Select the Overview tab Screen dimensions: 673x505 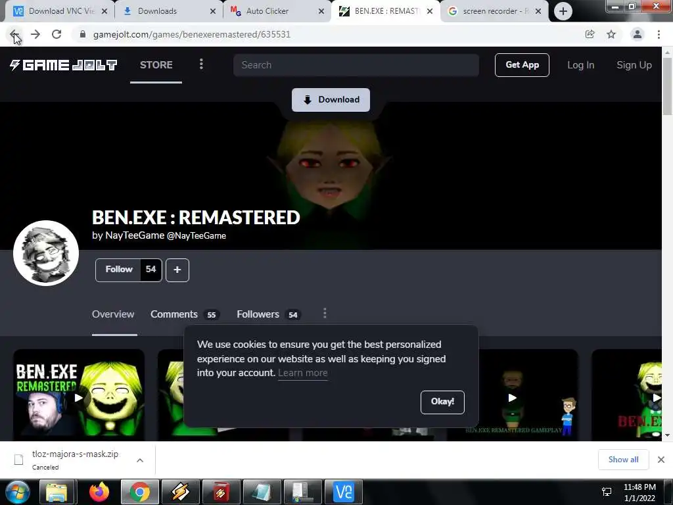pos(113,314)
